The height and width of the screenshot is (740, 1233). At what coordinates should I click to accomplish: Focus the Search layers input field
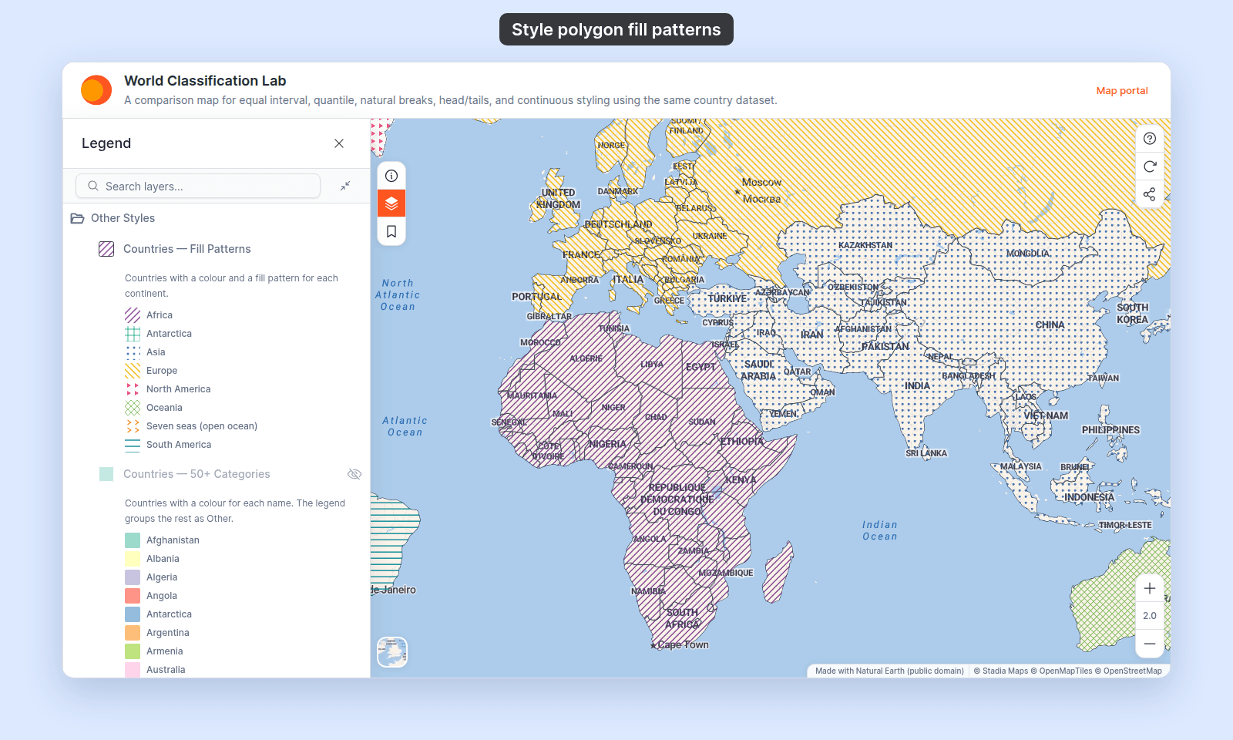[x=198, y=186]
